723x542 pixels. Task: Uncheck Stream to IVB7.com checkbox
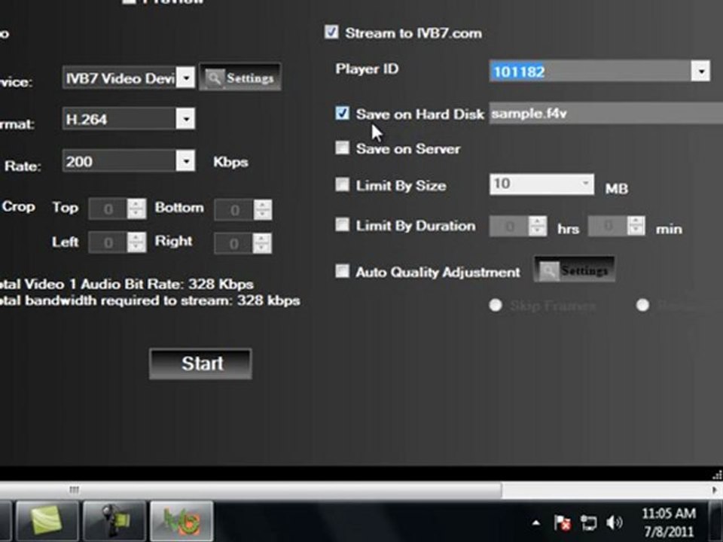click(331, 32)
